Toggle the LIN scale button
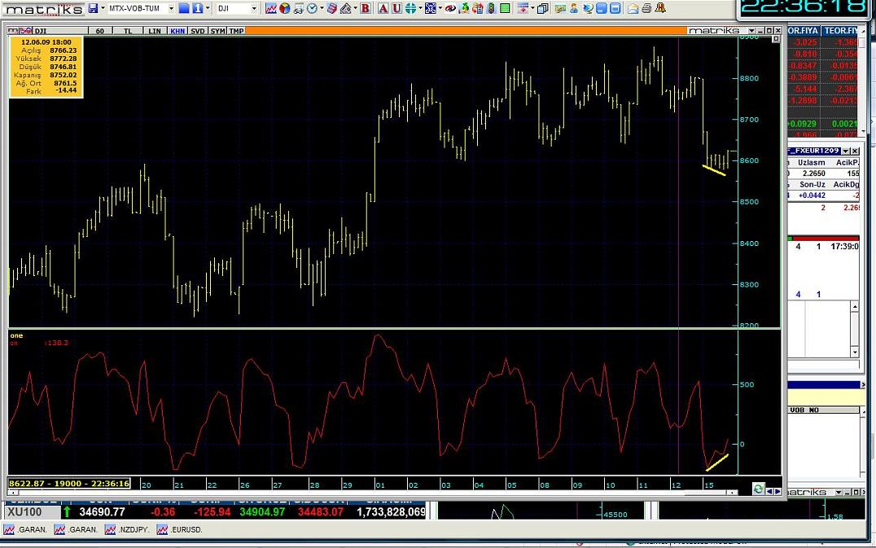The height and width of the screenshot is (548, 876). tap(155, 31)
